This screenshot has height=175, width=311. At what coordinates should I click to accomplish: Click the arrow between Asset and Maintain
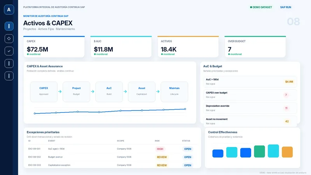pyautogui.click(x=158, y=91)
